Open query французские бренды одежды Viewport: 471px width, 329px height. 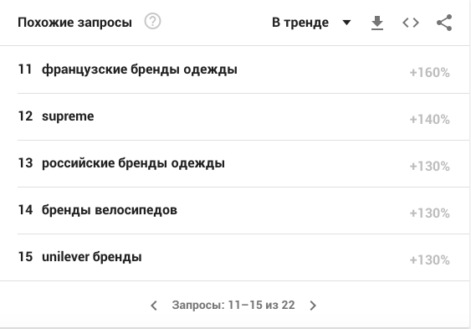pyautogui.click(x=140, y=69)
